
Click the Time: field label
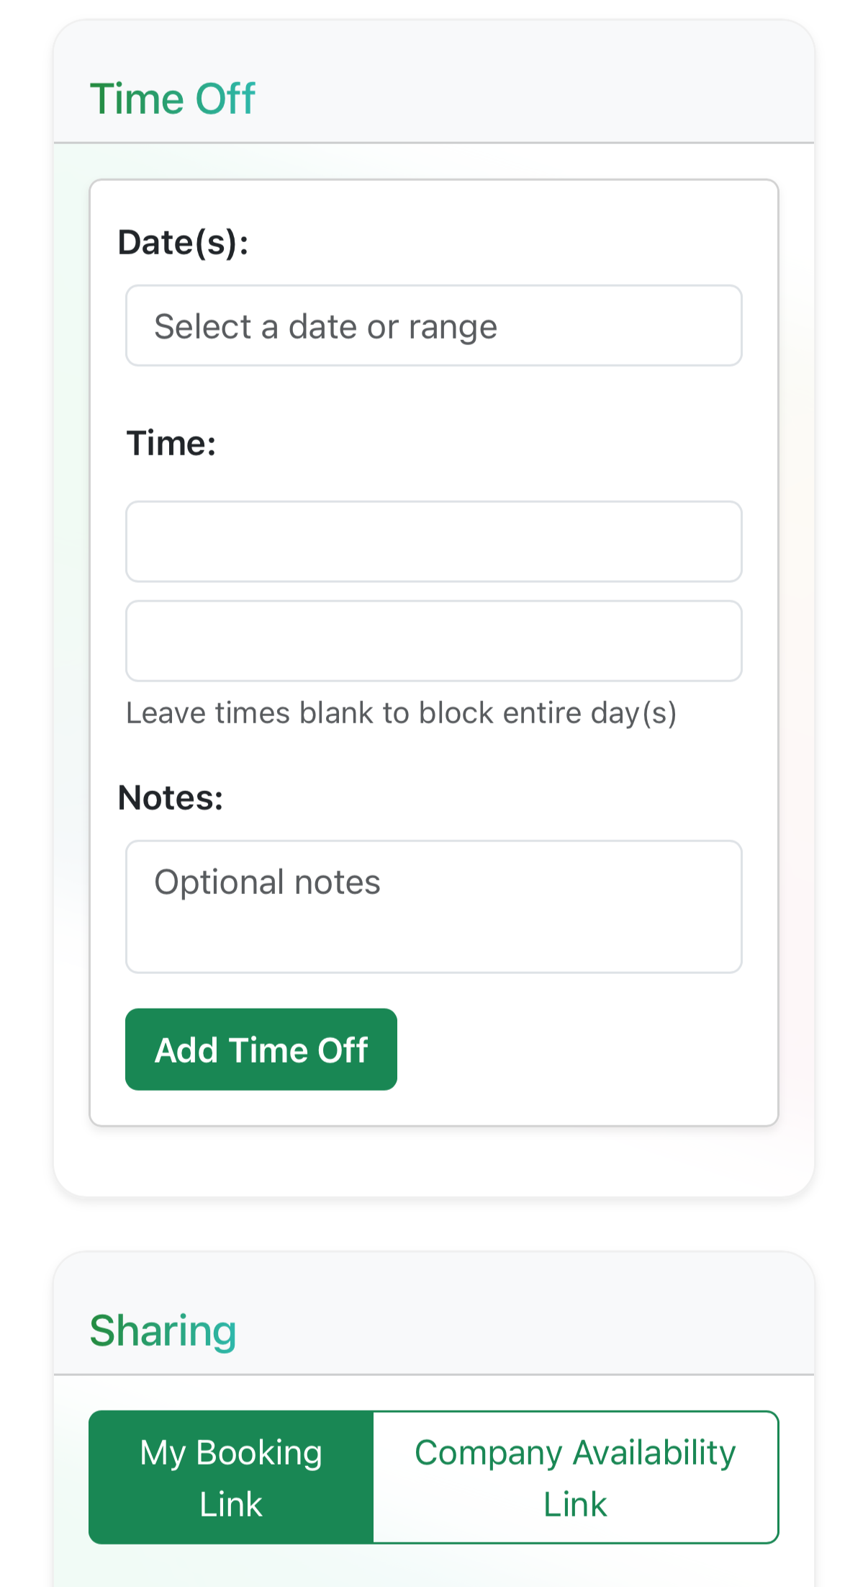coord(171,443)
